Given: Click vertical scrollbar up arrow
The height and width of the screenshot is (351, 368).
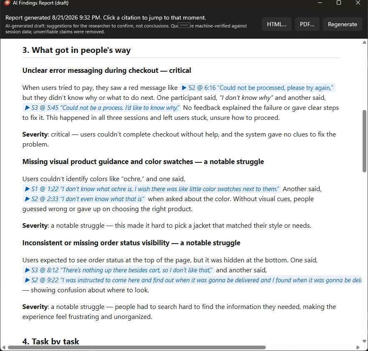Looking at the screenshot, I should (x=364, y=42).
